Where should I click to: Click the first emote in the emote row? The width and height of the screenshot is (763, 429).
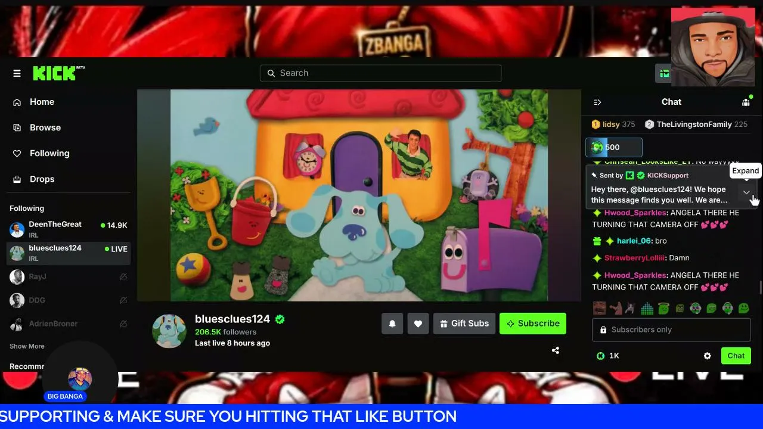click(599, 308)
